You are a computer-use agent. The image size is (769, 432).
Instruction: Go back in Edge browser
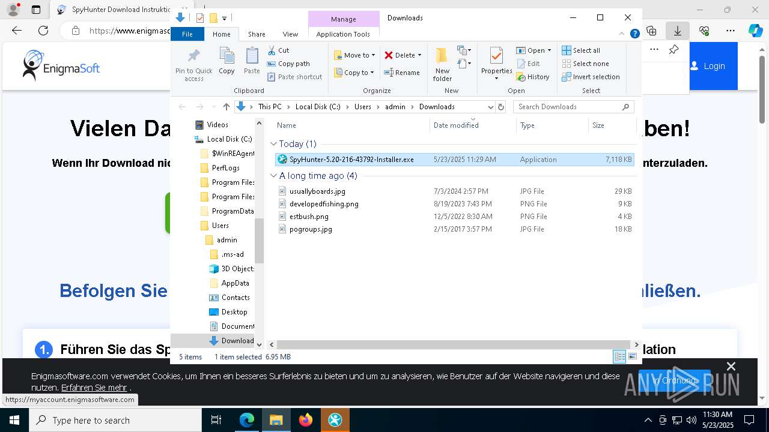17,31
